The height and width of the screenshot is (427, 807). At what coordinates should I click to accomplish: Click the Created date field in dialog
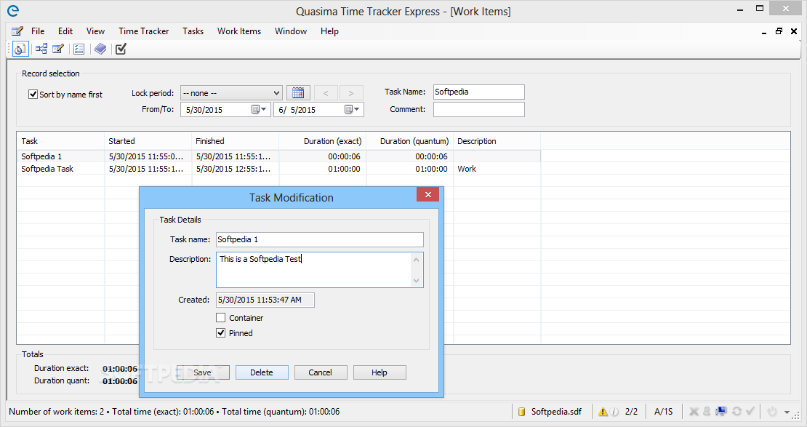265,300
